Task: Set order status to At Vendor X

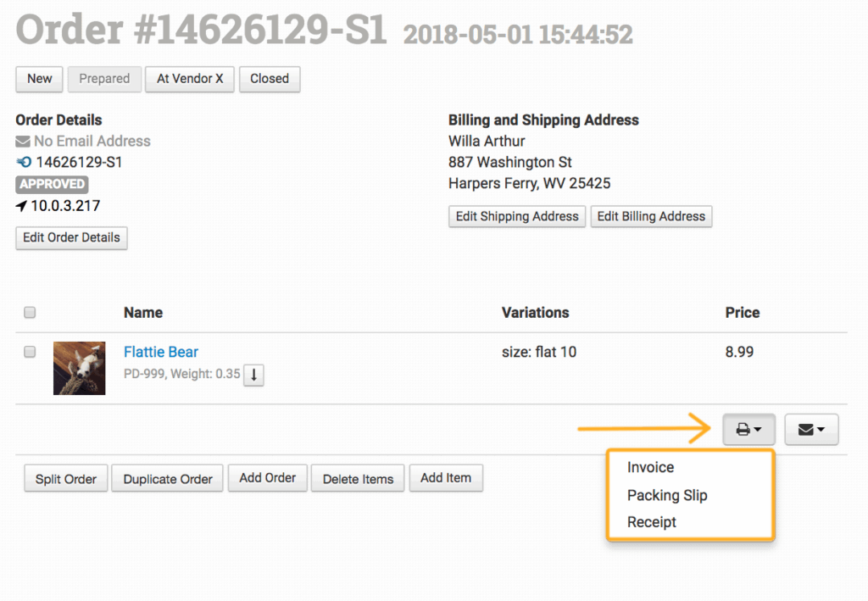Action: 190,79
